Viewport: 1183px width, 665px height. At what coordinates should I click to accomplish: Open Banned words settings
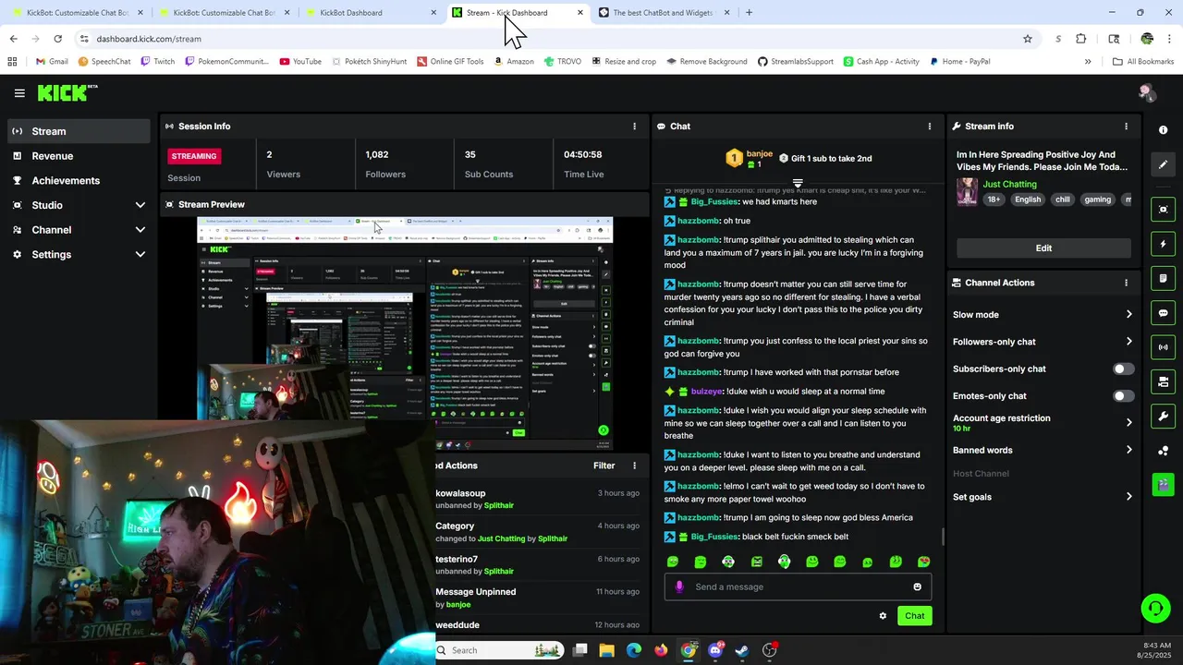pyautogui.click(x=1043, y=451)
